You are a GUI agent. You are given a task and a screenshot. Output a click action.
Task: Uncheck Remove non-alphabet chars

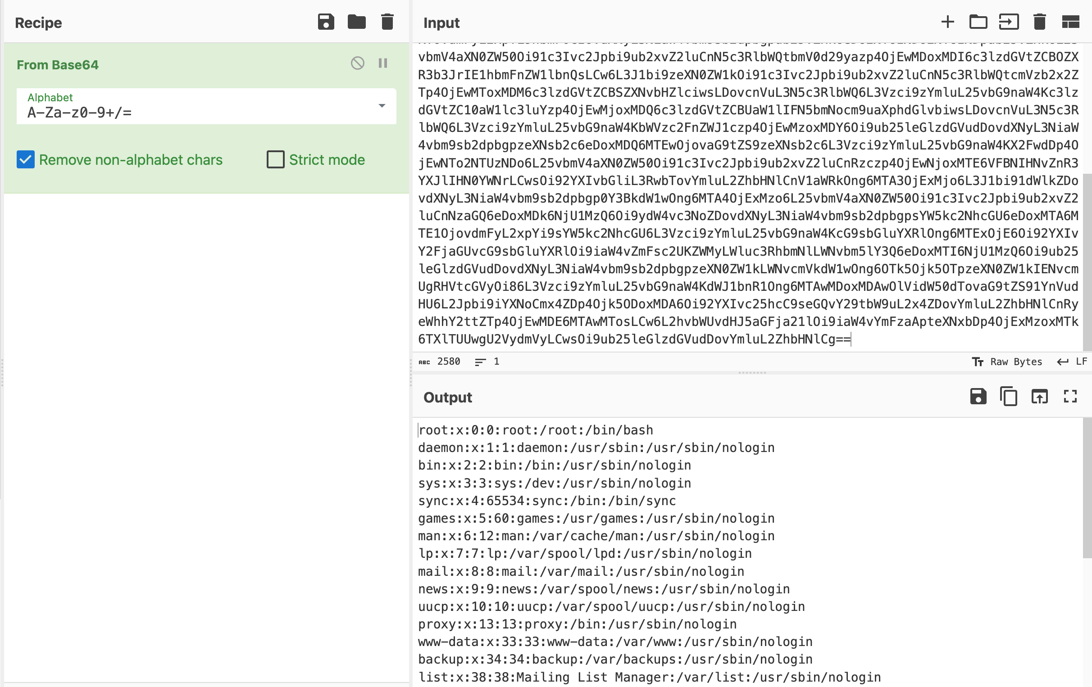tap(25, 159)
